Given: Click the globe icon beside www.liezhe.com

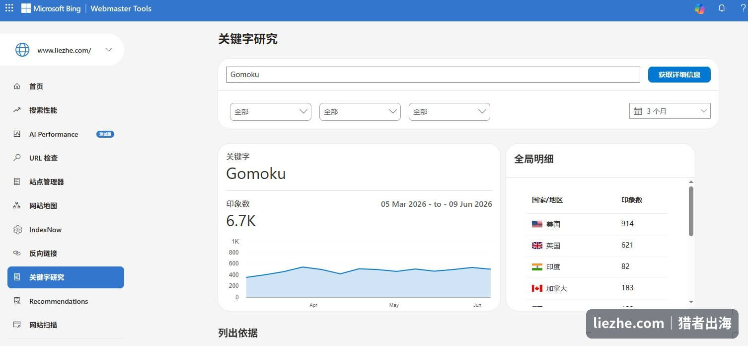Looking at the screenshot, I should point(22,50).
